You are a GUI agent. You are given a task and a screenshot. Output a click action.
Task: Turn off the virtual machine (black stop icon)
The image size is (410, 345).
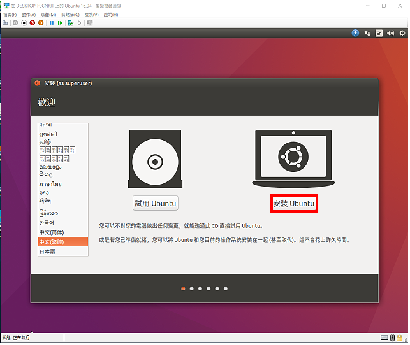click(24, 23)
